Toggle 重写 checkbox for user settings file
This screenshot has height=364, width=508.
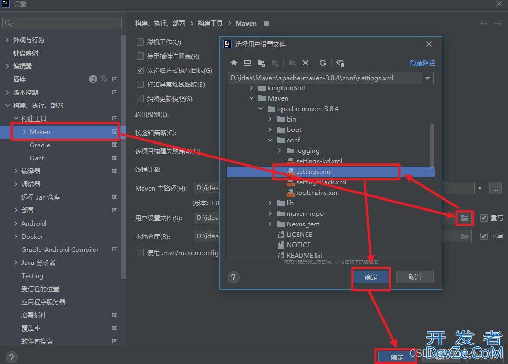tap(484, 218)
